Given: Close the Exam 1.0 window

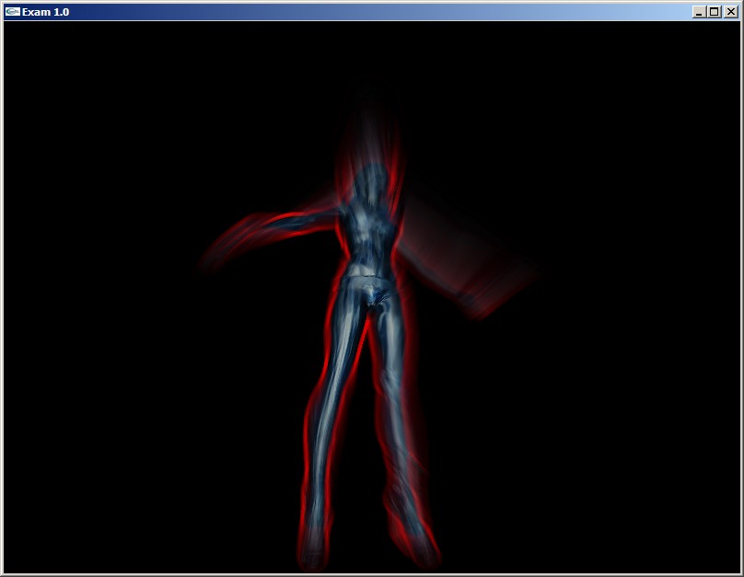Looking at the screenshot, I should (x=731, y=12).
